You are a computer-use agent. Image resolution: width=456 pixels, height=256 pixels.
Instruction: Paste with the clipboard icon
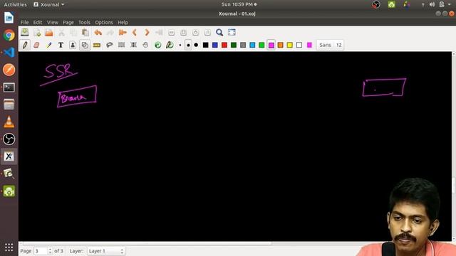[x=85, y=33]
